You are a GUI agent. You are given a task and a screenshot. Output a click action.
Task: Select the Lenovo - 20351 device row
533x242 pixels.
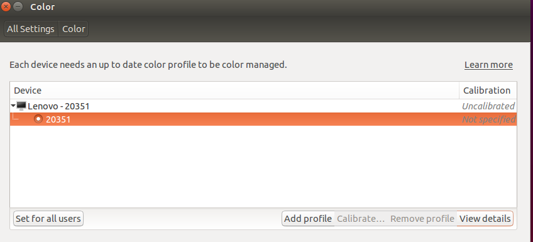[263, 106]
